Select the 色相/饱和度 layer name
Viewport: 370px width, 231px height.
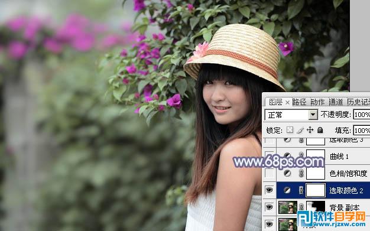[348, 174]
